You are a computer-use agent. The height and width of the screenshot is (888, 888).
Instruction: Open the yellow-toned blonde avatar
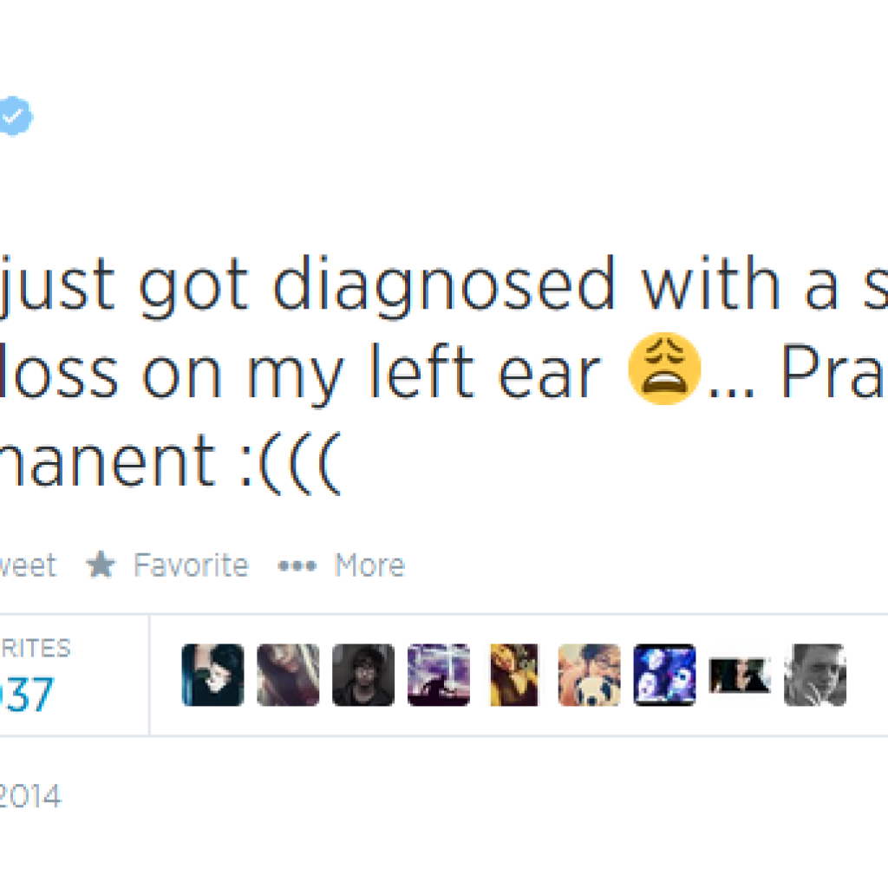(x=514, y=675)
